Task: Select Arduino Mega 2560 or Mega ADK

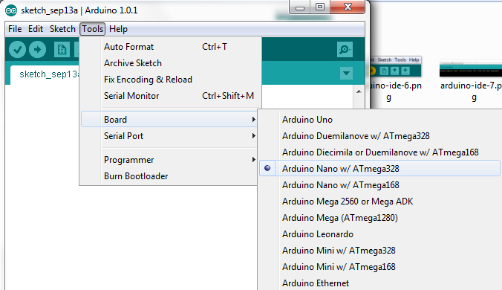Action: (379, 202)
